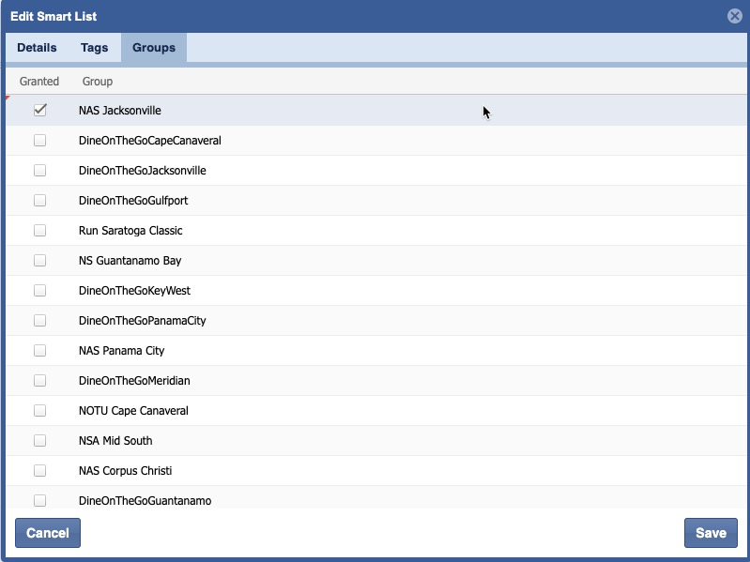Image resolution: width=750 pixels, height=562 pixels.
Task: Click the Granted column header
Action: [x=39, y=82]
